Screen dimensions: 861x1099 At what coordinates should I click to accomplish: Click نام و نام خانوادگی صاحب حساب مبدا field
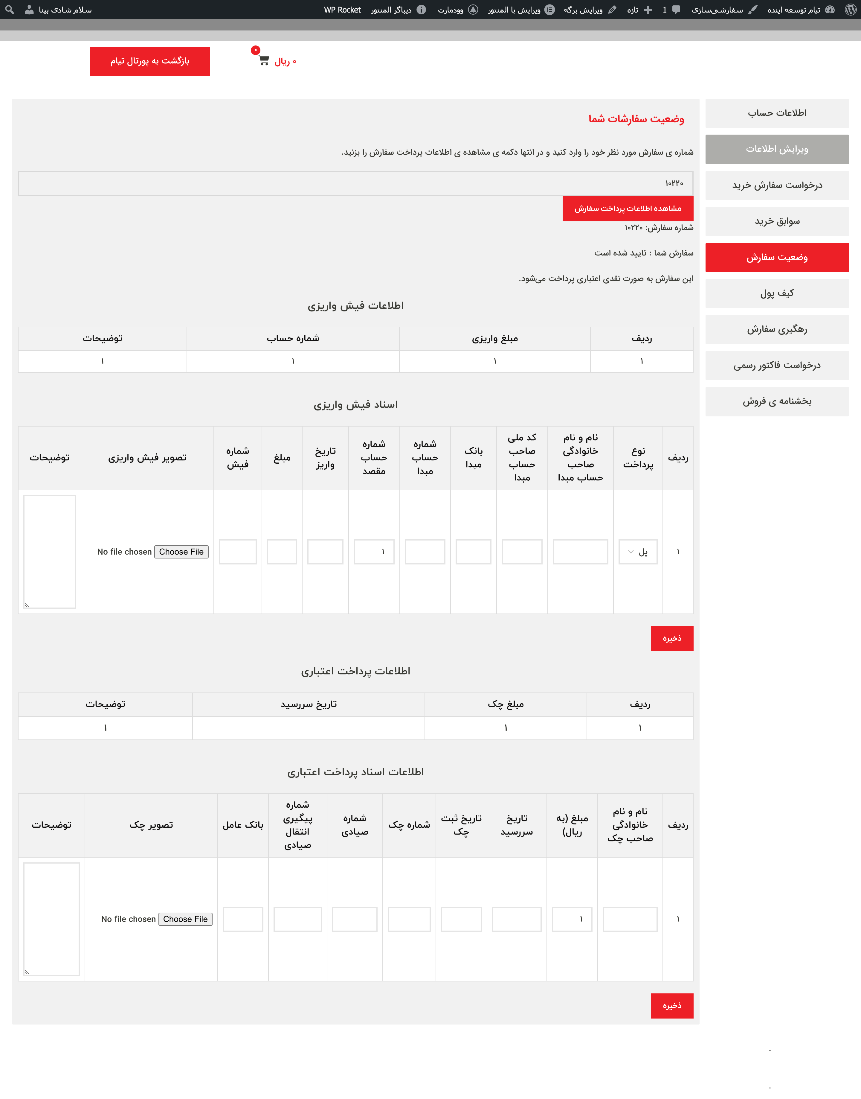580,552
